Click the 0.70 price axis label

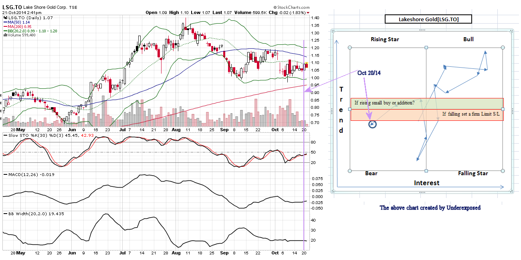point(315,122)
